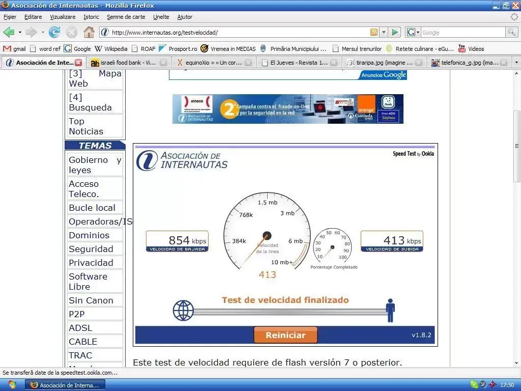Go back with the green Back arrow
The image size is (521, 391).
pos(9,32)
